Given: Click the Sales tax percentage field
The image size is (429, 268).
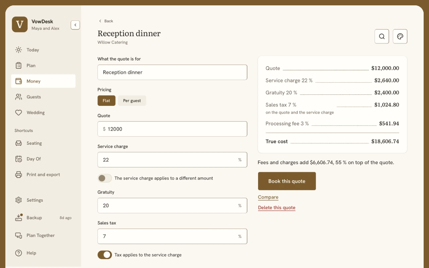Looking at the screenshot, I should (172, 237).
